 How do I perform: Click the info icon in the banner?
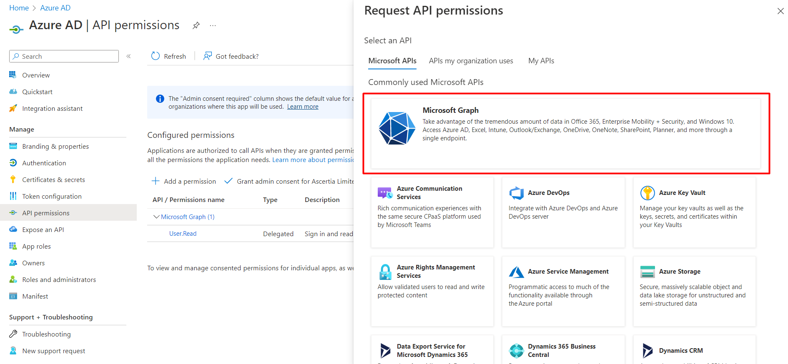point(160,99)
